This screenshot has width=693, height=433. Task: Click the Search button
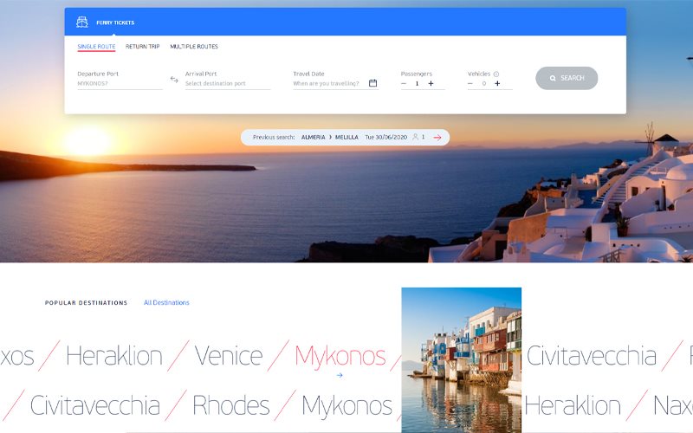coord(567,78)
